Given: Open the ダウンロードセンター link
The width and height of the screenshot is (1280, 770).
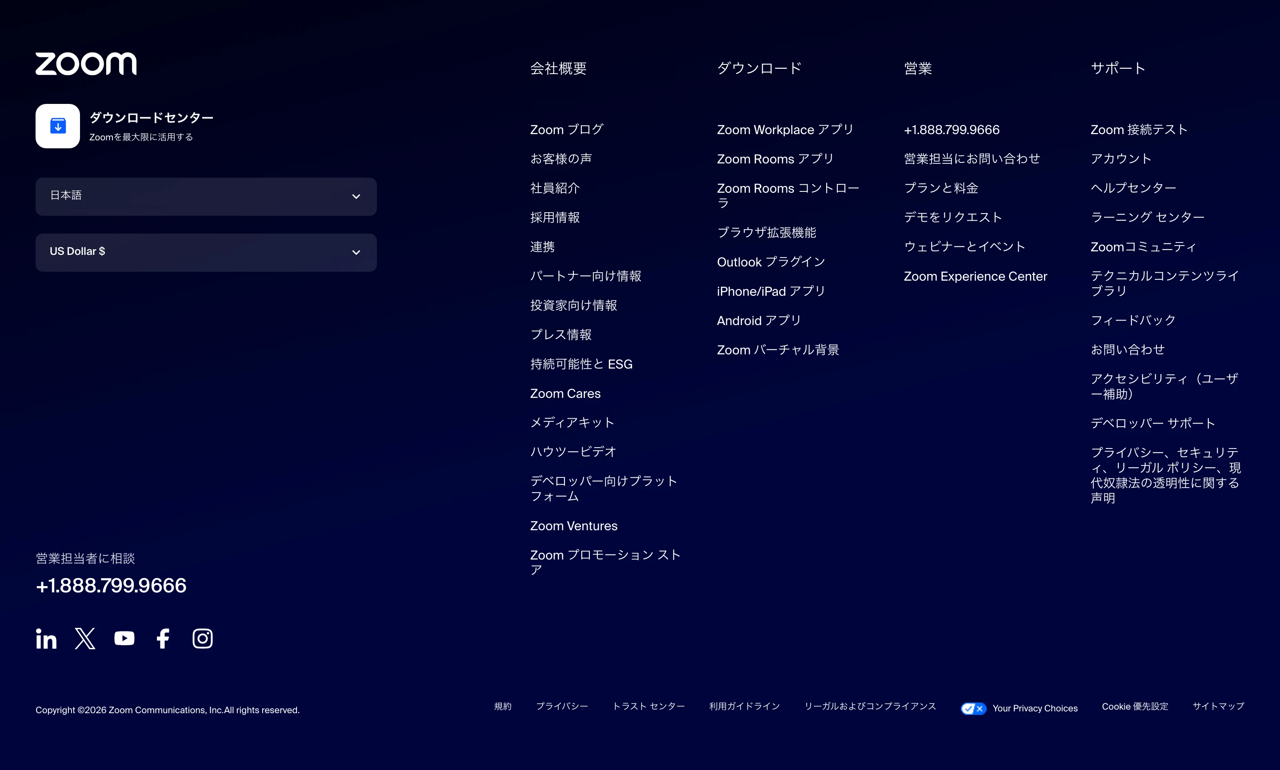Looking at the screenshot, I should 152,118.
